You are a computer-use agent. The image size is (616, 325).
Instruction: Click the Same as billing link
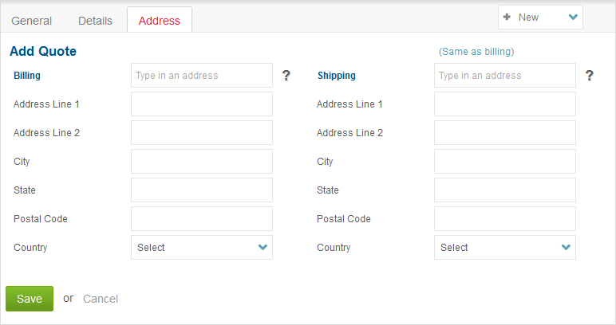coord(476,51)
